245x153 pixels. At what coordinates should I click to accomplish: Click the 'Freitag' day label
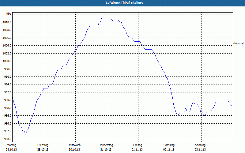click(x=138, y=145)
